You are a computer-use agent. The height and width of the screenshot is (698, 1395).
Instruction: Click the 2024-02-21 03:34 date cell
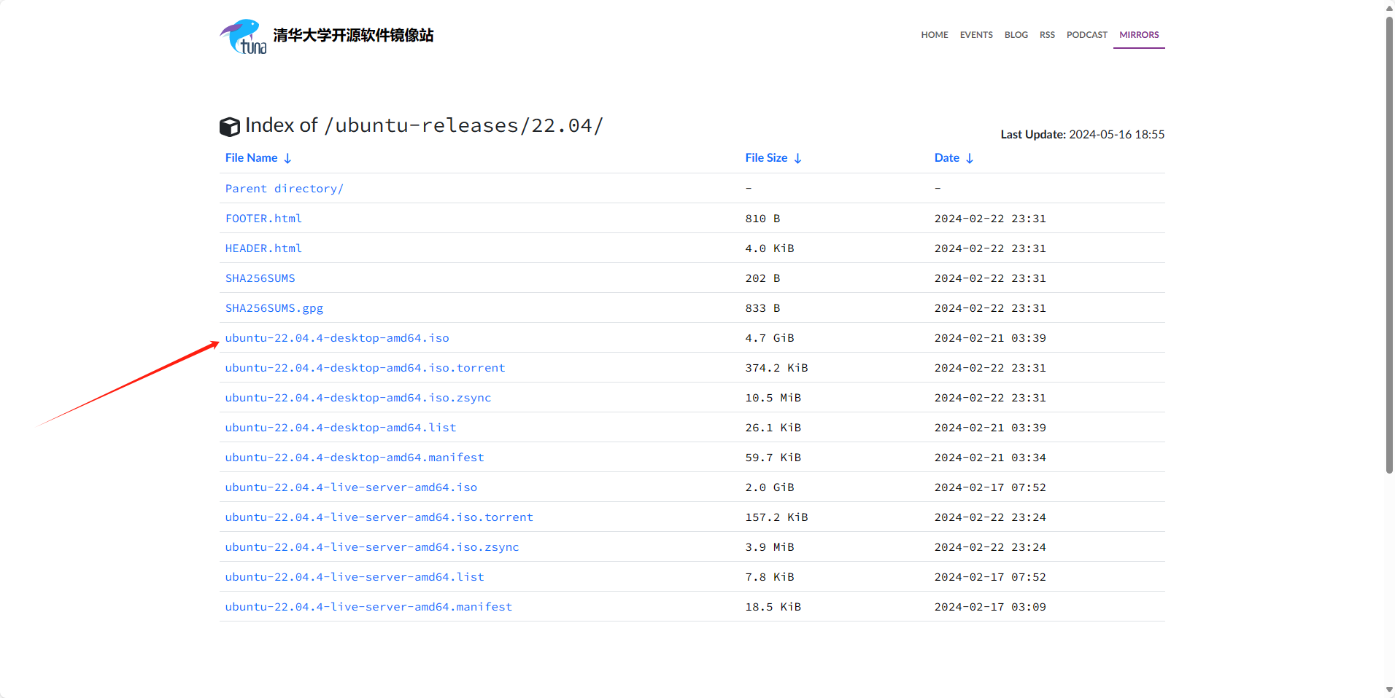990,458
